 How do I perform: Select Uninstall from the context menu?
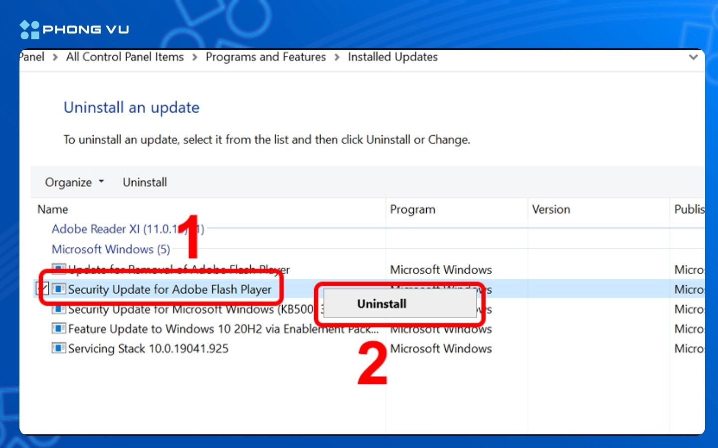pyautogui.click(x=381, y=304)
